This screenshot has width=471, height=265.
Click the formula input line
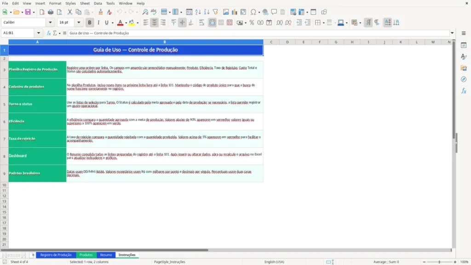tap(258, 33)
